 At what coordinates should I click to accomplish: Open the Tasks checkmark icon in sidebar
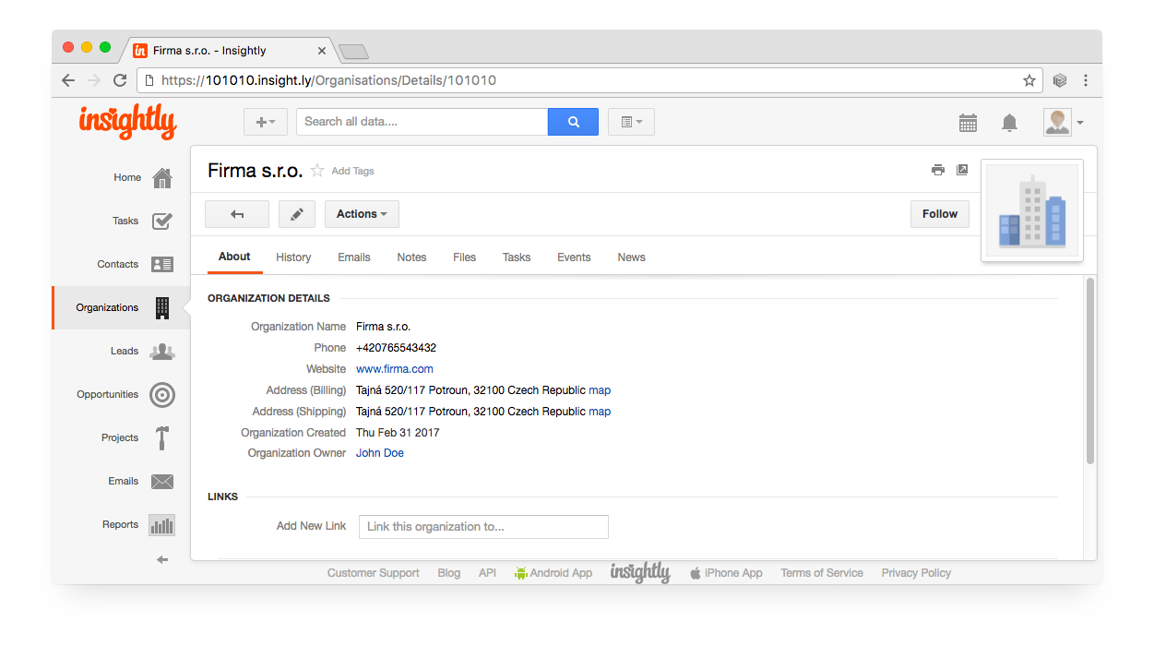click(x=162, y=221)
